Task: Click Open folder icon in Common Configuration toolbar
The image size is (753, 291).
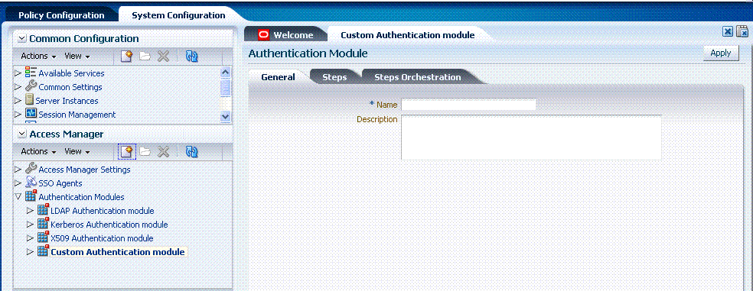Action: pos(145,56)
